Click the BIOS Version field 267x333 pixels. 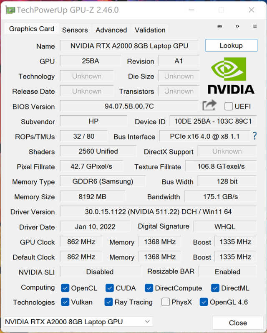click(x=129, y=106)
